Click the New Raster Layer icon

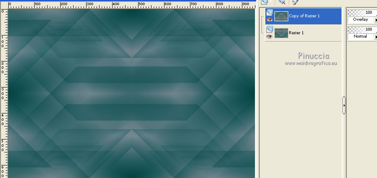(264, 2)
